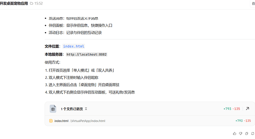Click the 使用方式 heading text

[x=53, y=62]
